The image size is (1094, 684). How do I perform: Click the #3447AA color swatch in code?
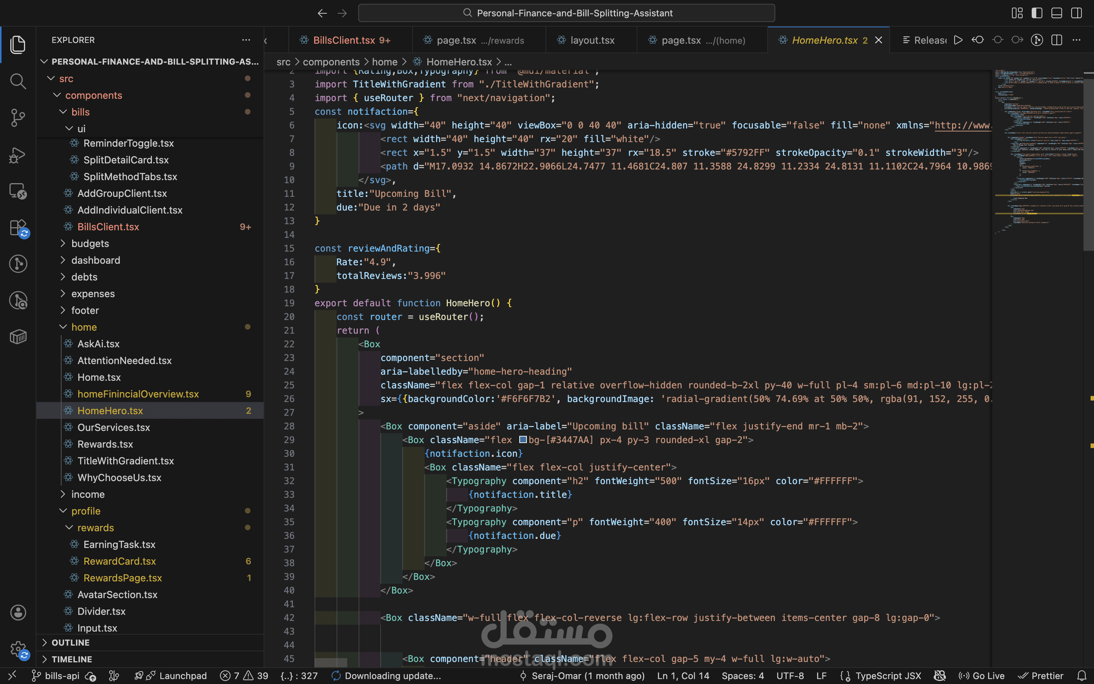coord(523,440)
